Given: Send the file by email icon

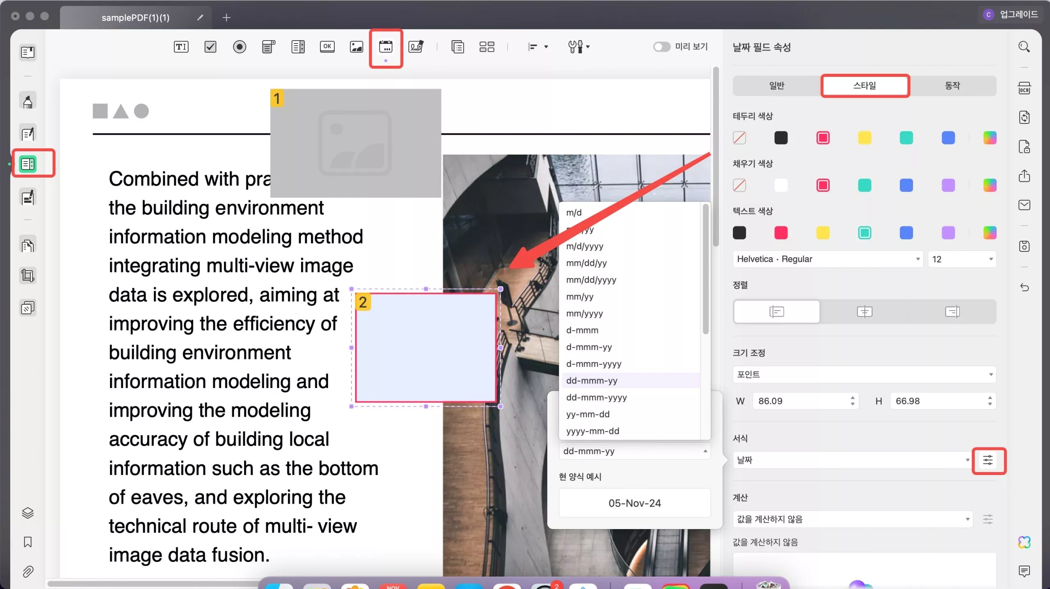Looking at the screenshot, I should coord(1024,205).
